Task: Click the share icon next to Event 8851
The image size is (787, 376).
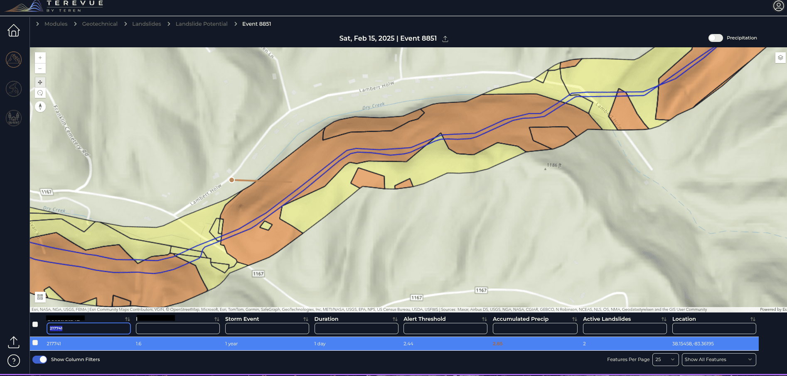Action: [445, 39]
